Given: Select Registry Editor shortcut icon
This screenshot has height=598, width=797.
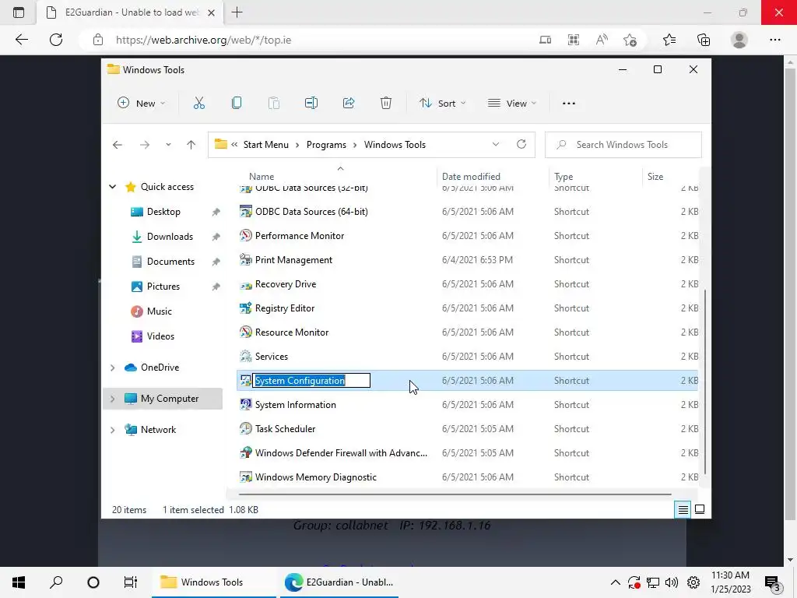Looking at the screenshot, I should (246, 308).
